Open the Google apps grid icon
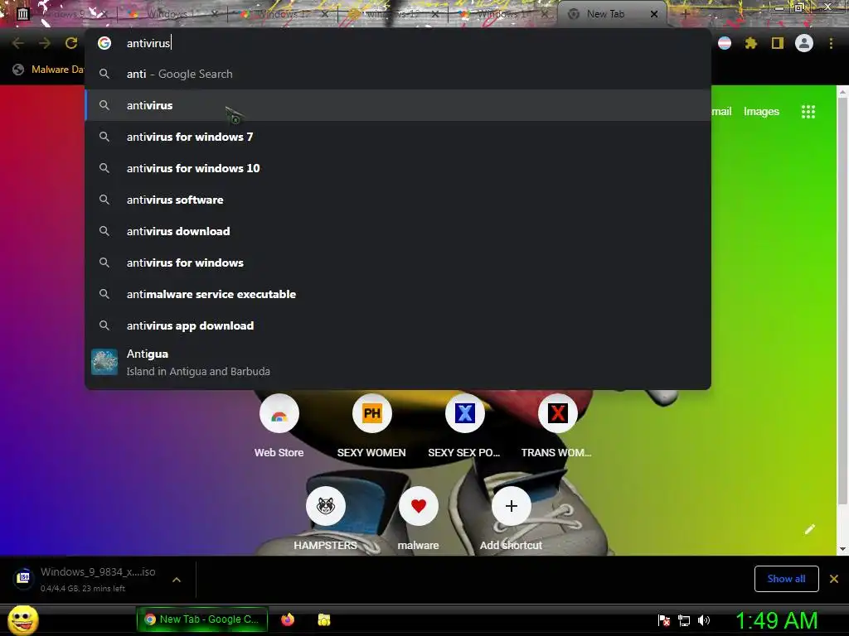Viewport: 849px width, 636px height. (x=808, y=112)
